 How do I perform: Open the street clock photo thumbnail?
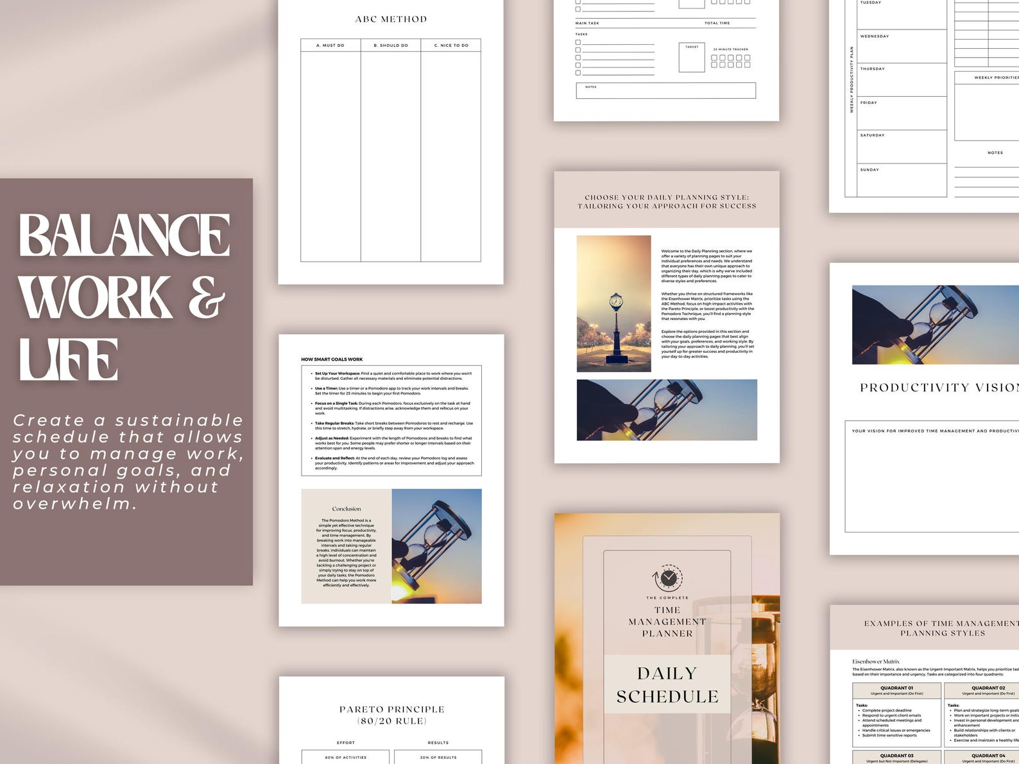[614, 303]
